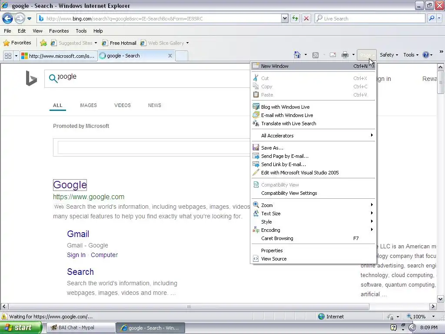The image size is (445, 334).
Task: Click the Bing search box with google
Action: (147, 78)
